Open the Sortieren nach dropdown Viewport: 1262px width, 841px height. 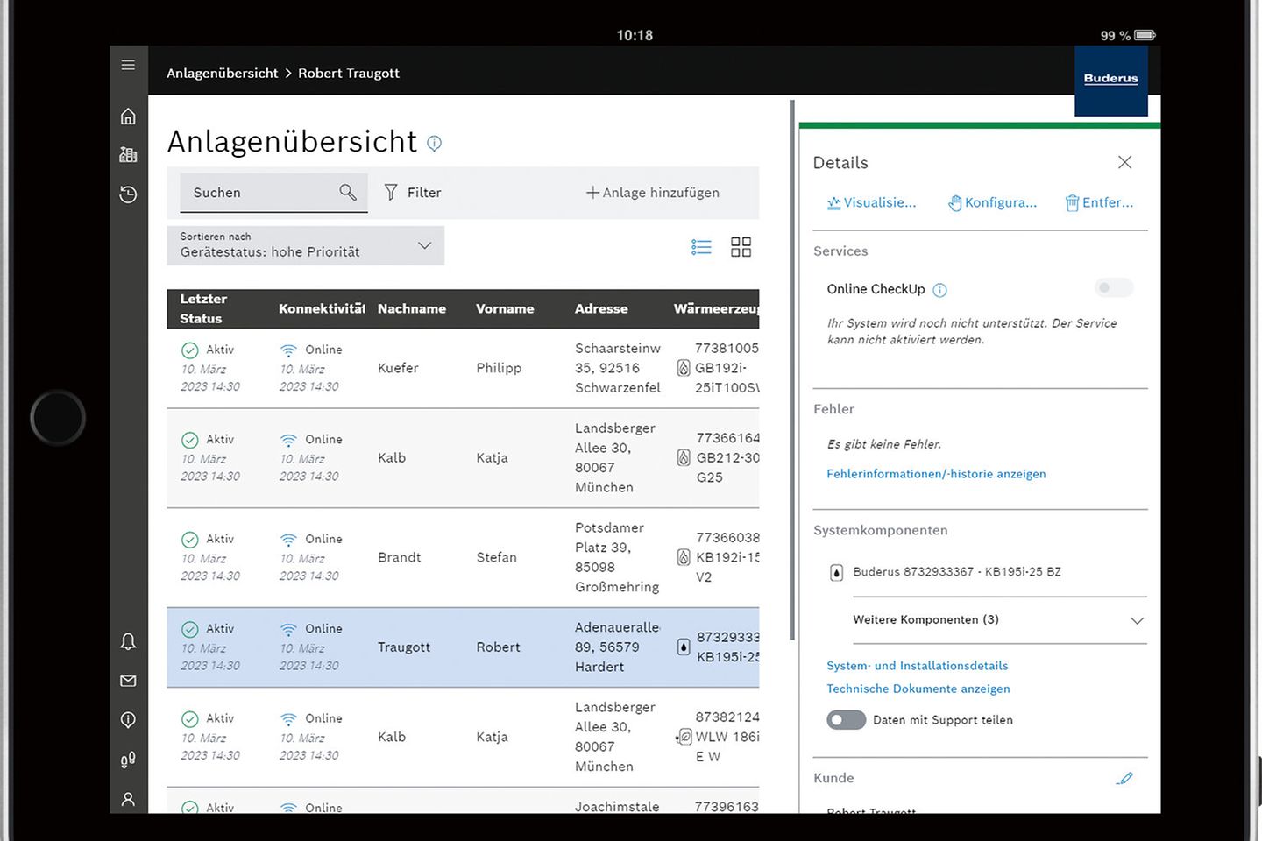(305, 245)
